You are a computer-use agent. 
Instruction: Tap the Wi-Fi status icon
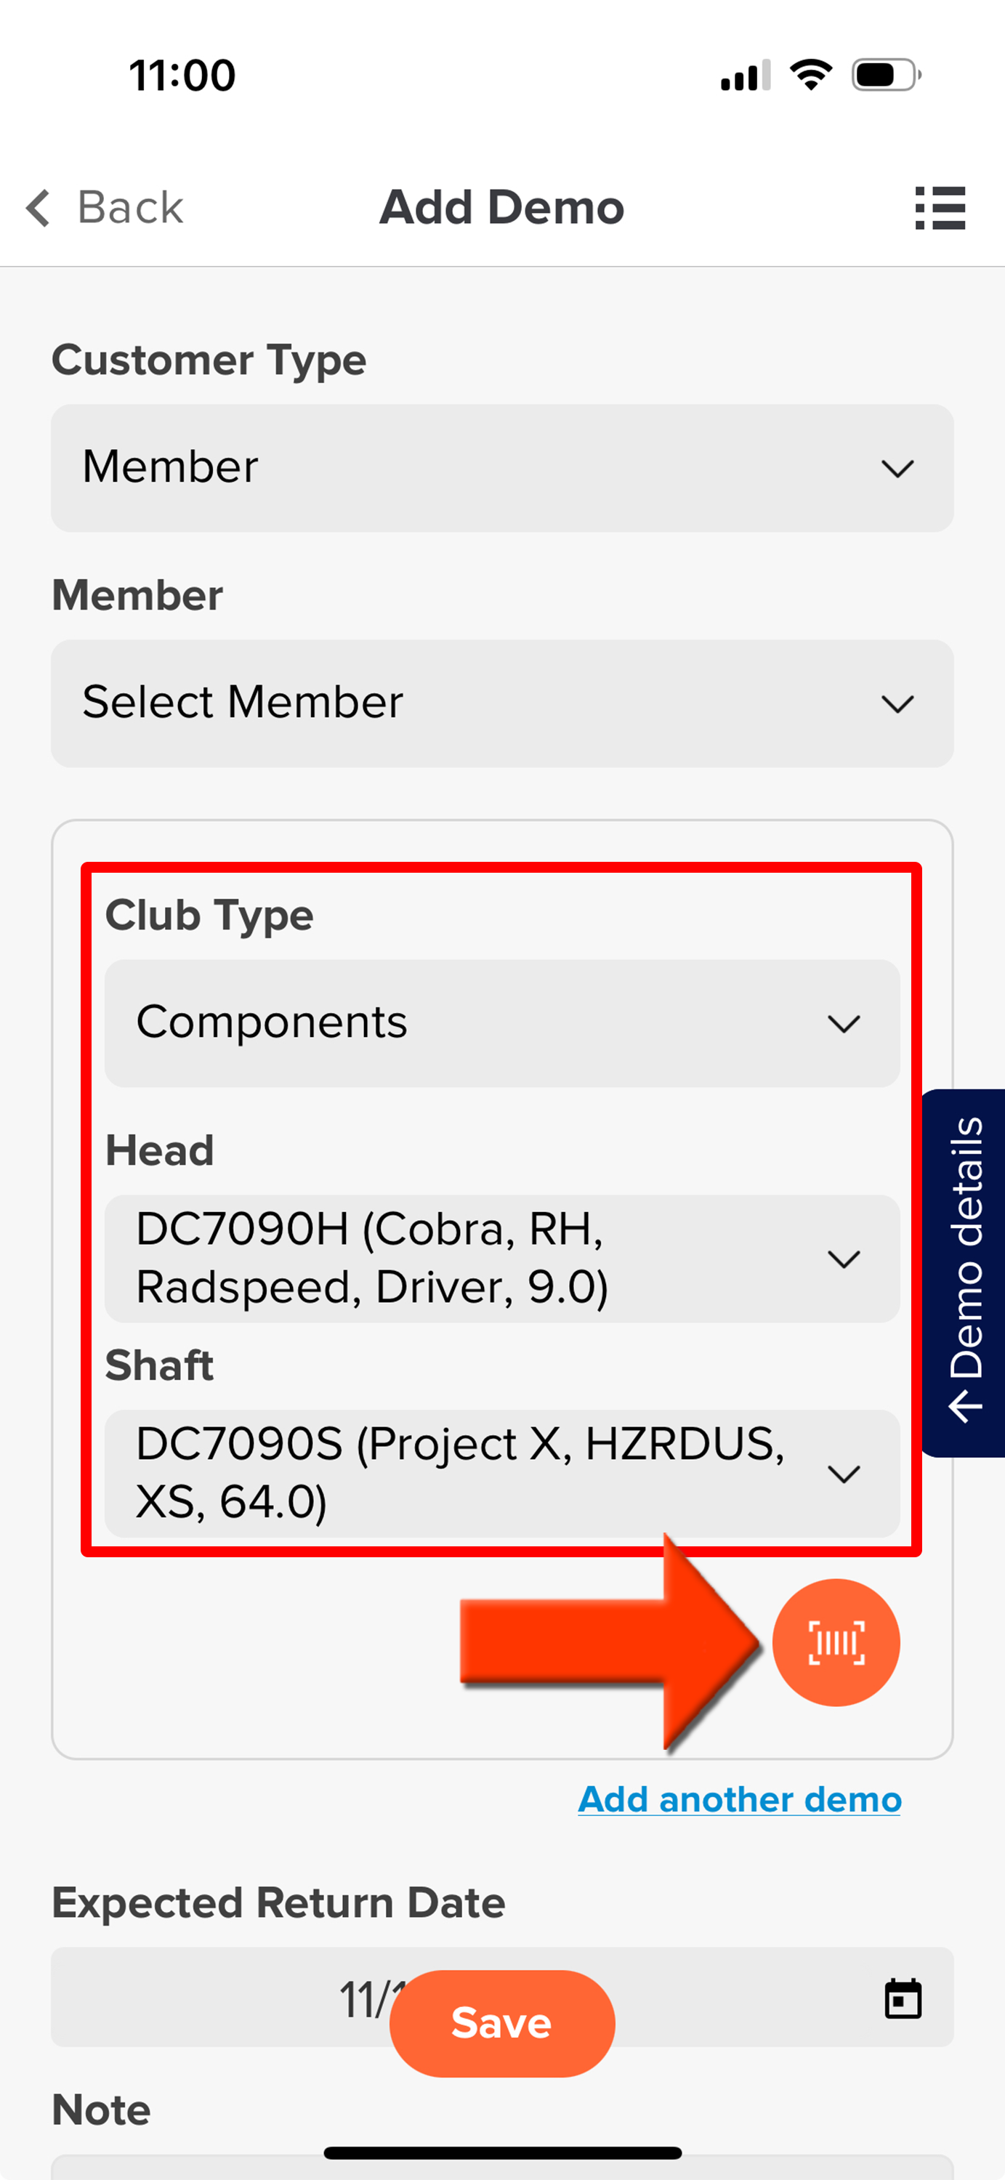point(810,74)
